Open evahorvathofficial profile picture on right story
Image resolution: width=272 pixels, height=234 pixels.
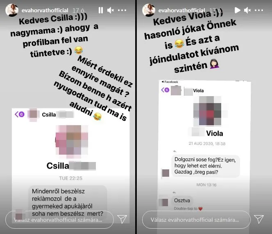(x=148, y=10)
